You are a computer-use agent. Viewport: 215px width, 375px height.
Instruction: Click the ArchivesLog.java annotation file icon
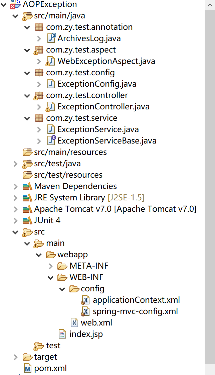[x=51, y=38]
